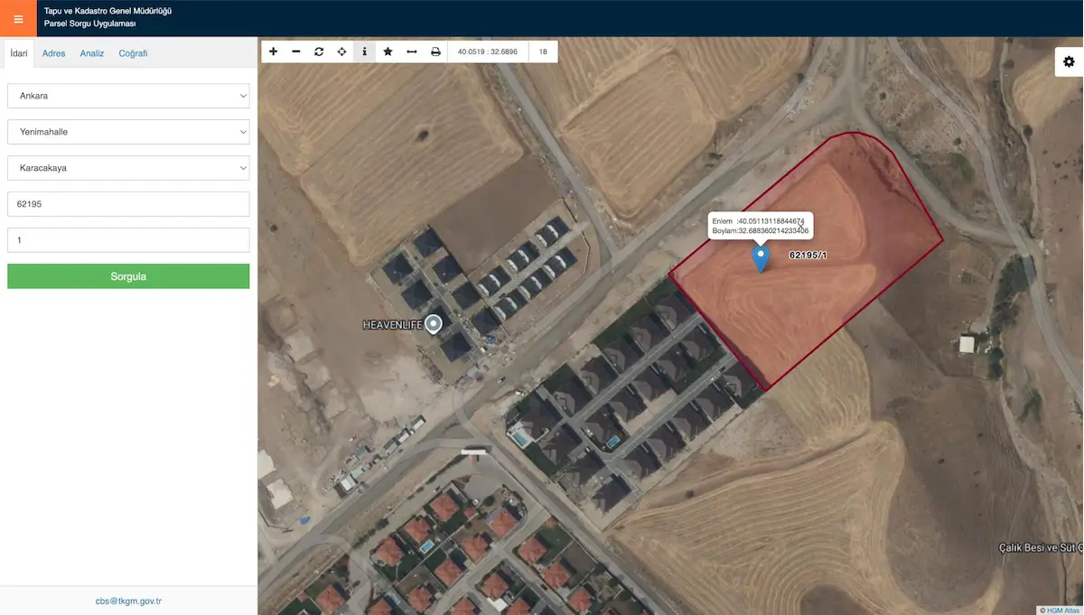This screenshot has width=1084, height=615.
Task: Click the coordinates readout 40.0519 : 32.6896
Action: click(488, 51)
